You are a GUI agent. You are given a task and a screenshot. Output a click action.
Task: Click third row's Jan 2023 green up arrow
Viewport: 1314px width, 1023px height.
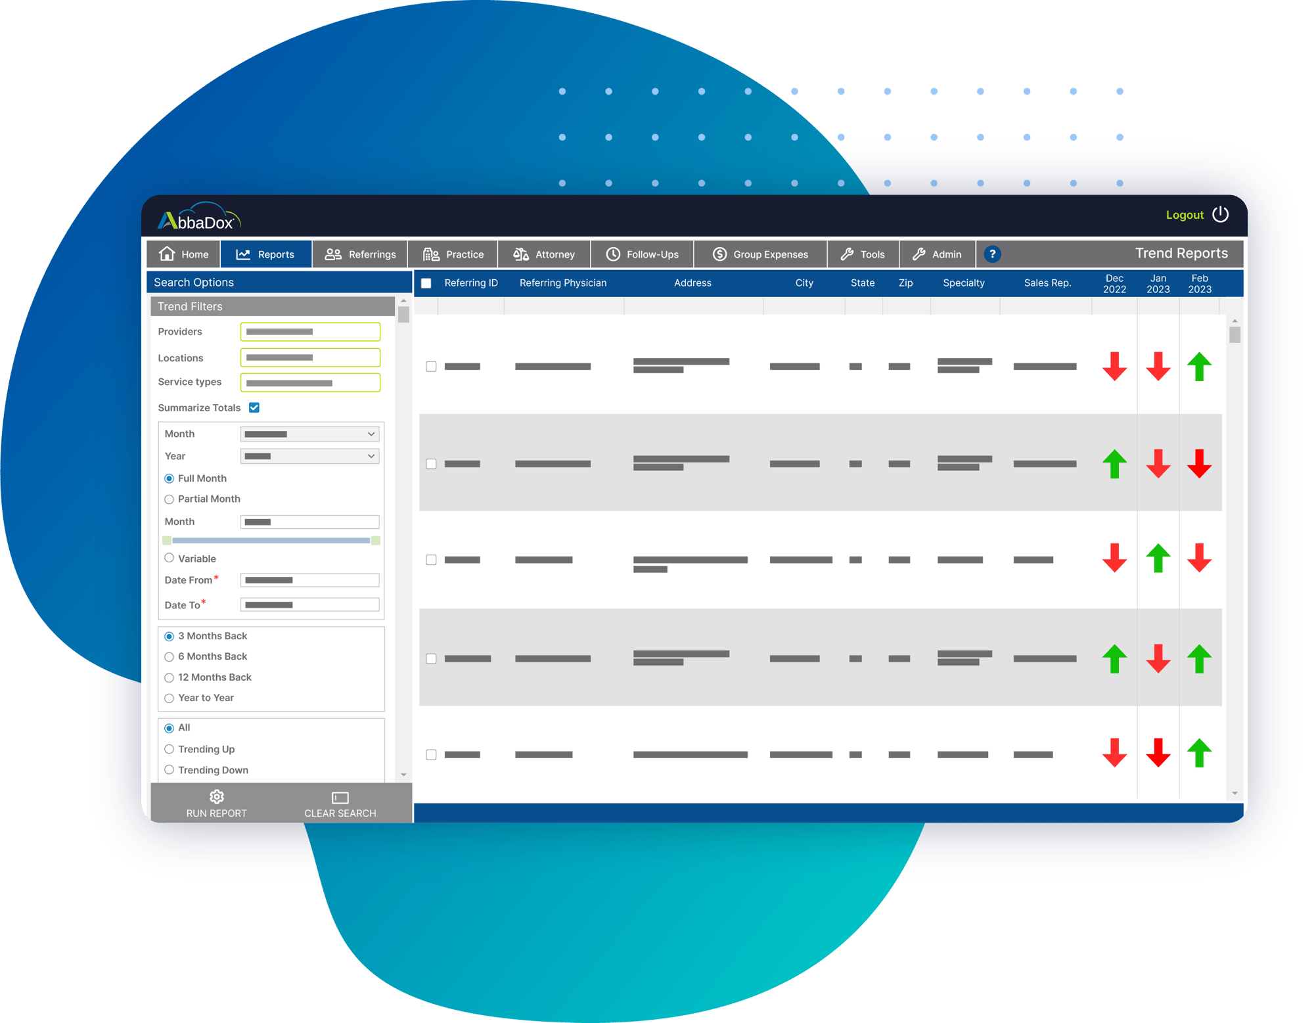(1158, 558)
